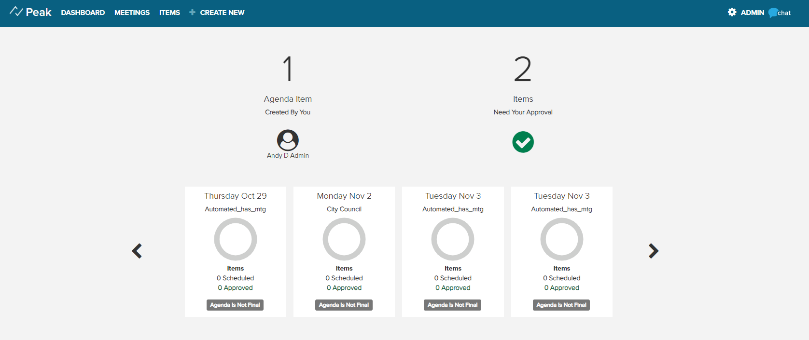Screen dimensions: 809x340
Task: Click the Items label under number 2
Action: [523, 99]
